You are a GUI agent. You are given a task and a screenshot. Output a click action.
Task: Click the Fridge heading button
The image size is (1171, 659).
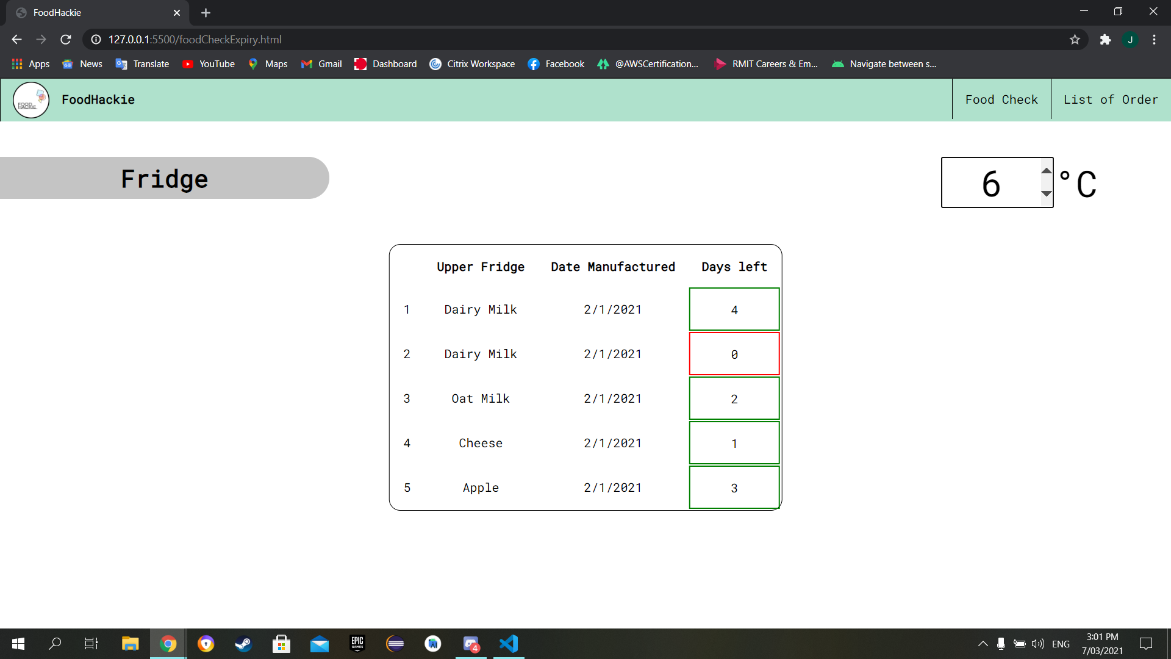coord(164,178)
